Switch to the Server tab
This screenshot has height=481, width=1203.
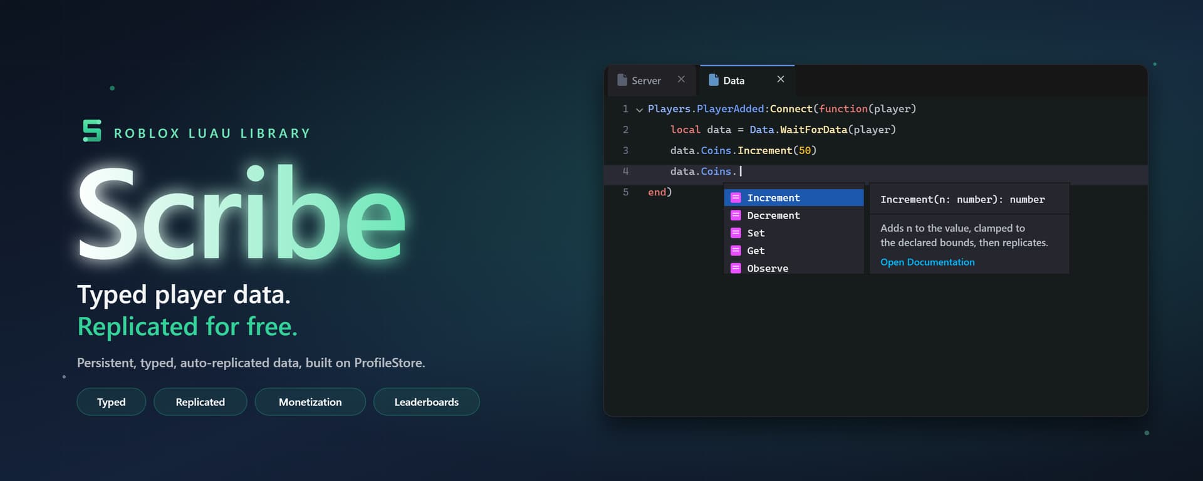[652, 81]
